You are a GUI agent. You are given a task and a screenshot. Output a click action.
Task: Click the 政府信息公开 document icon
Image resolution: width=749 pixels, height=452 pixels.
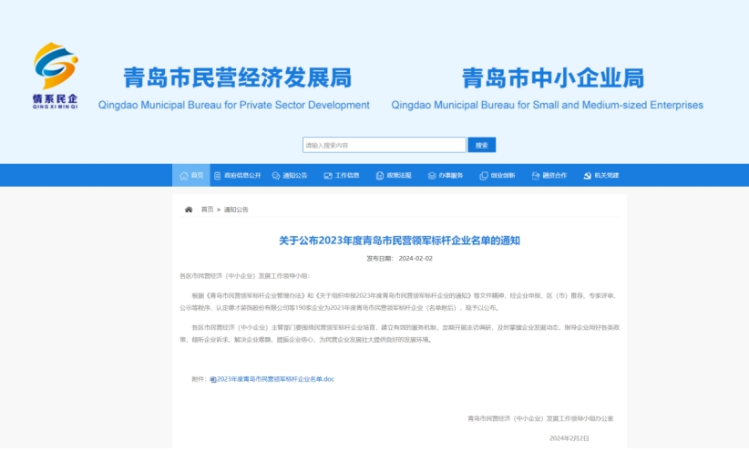pyautogui.click(x=218, y=176)
